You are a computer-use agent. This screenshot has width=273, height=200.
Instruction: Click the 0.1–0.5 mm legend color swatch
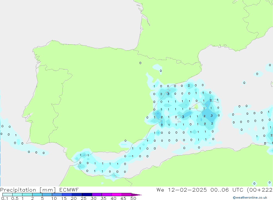[x=7, y=195]
